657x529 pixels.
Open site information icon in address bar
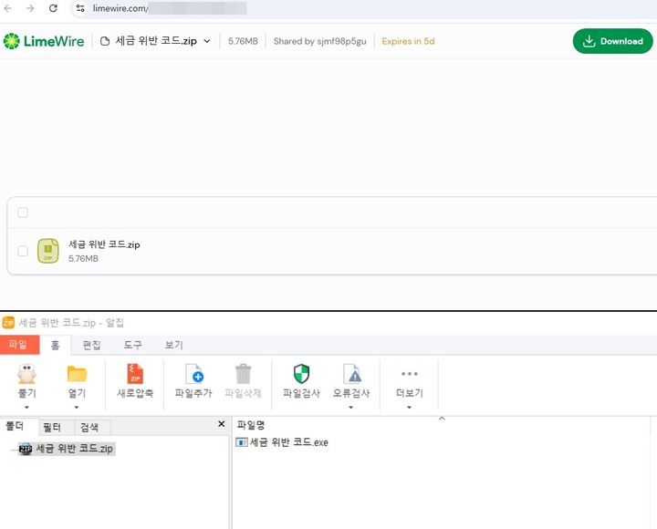pyautogui.click(x=80, y=8)
